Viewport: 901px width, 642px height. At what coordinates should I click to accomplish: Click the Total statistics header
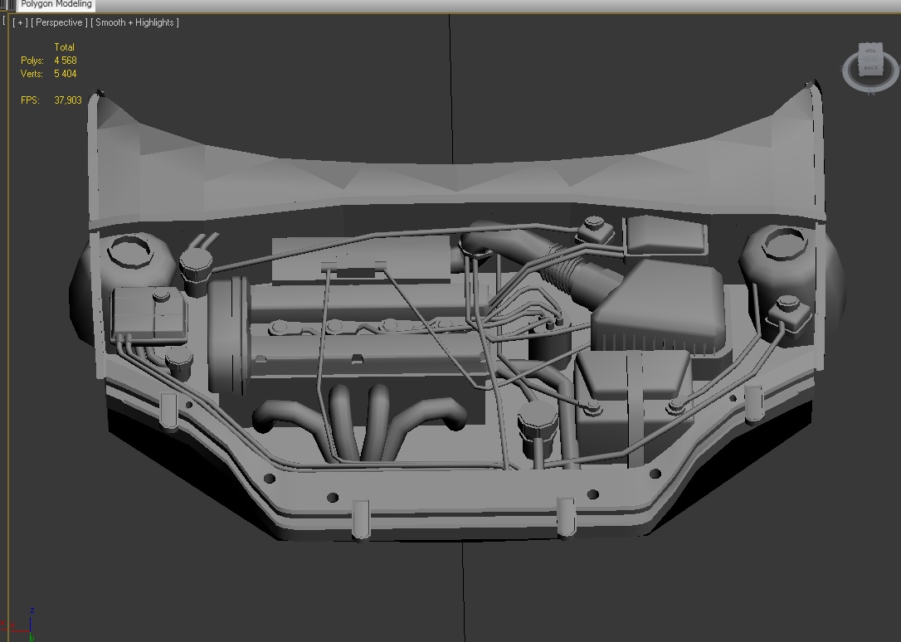[x=65, y=47]
